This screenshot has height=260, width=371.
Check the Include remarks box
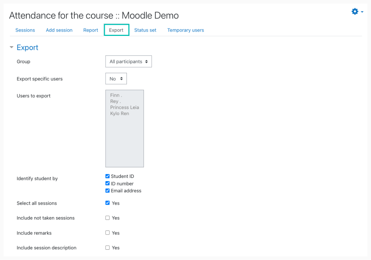(x=108, y=233)
